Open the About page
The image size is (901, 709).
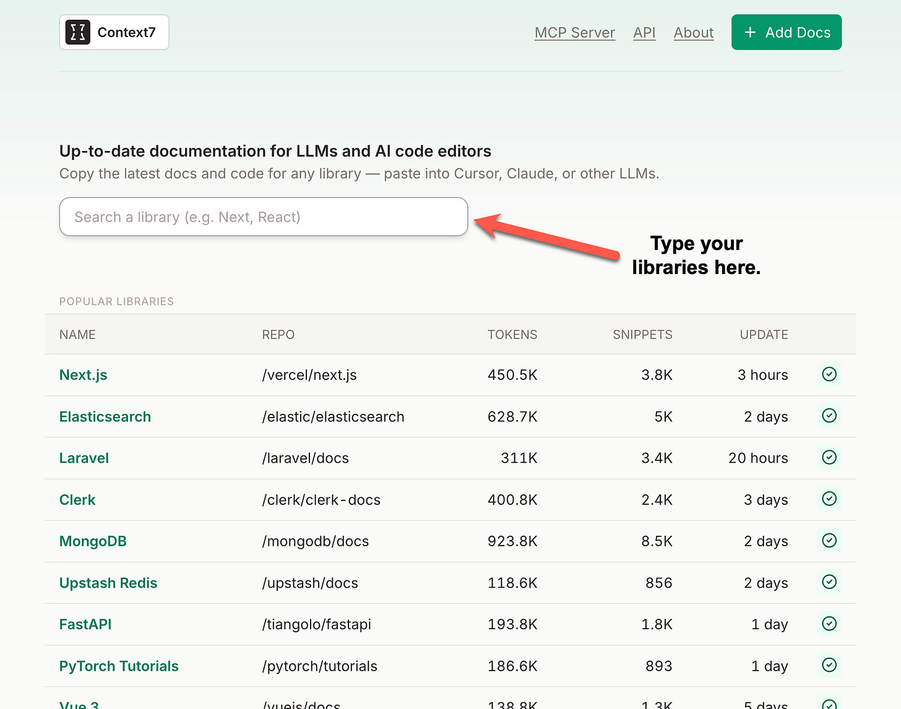click(694, 33)
